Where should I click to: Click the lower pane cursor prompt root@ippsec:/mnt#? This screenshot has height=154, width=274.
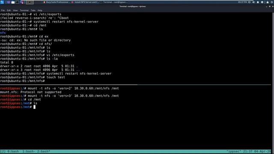[x=18, y=107]
